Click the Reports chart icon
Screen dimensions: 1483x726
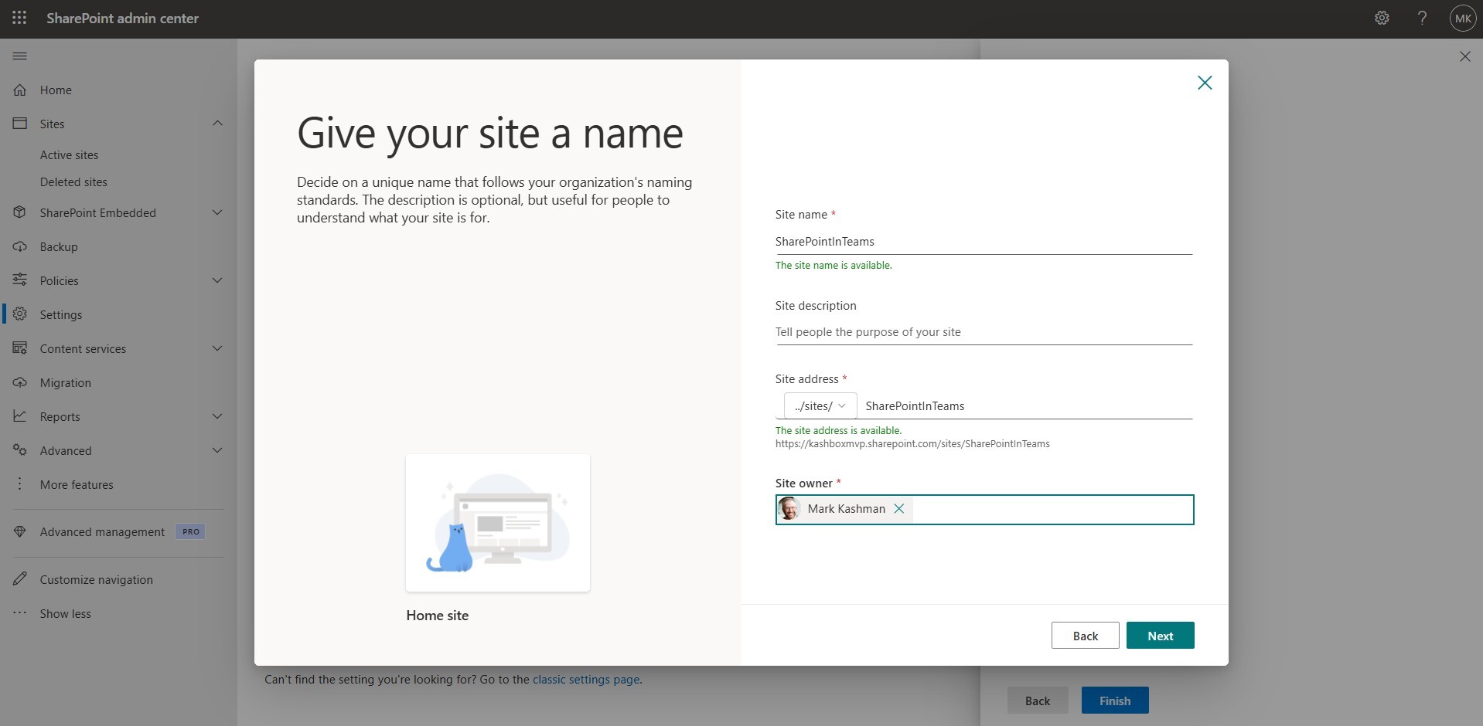click(20, 416)
